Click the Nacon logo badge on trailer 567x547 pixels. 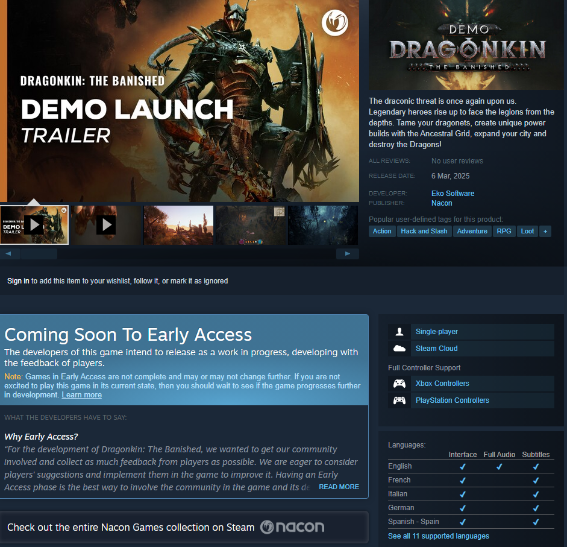point(335,22)
